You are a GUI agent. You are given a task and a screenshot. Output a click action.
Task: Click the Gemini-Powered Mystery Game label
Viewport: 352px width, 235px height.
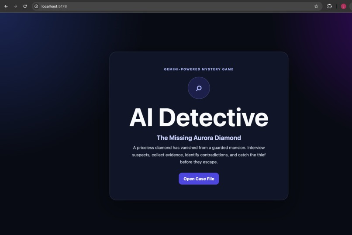click(199, 69)
